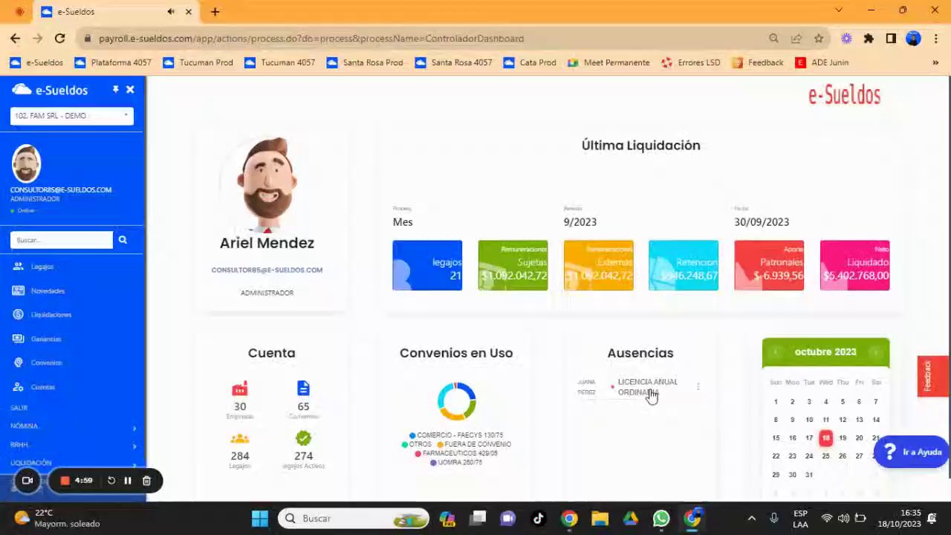
Task: Click the green Remuneraciones Sujetas tile
Action: [513, 265]
